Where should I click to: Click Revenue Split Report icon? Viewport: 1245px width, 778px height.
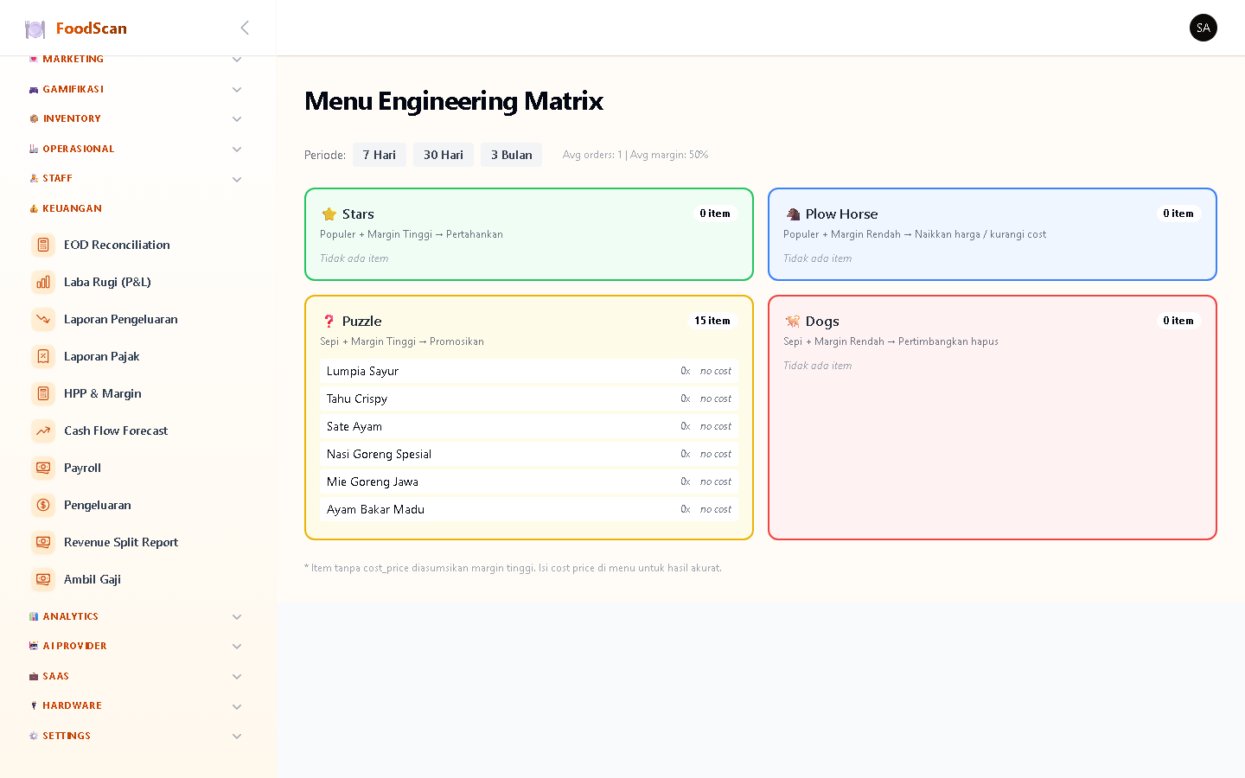pyautogui.click(x=43, y=542)
